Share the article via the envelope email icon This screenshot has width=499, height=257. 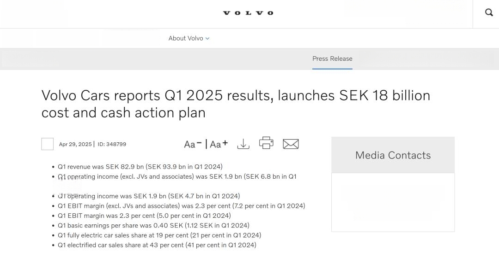291,144
